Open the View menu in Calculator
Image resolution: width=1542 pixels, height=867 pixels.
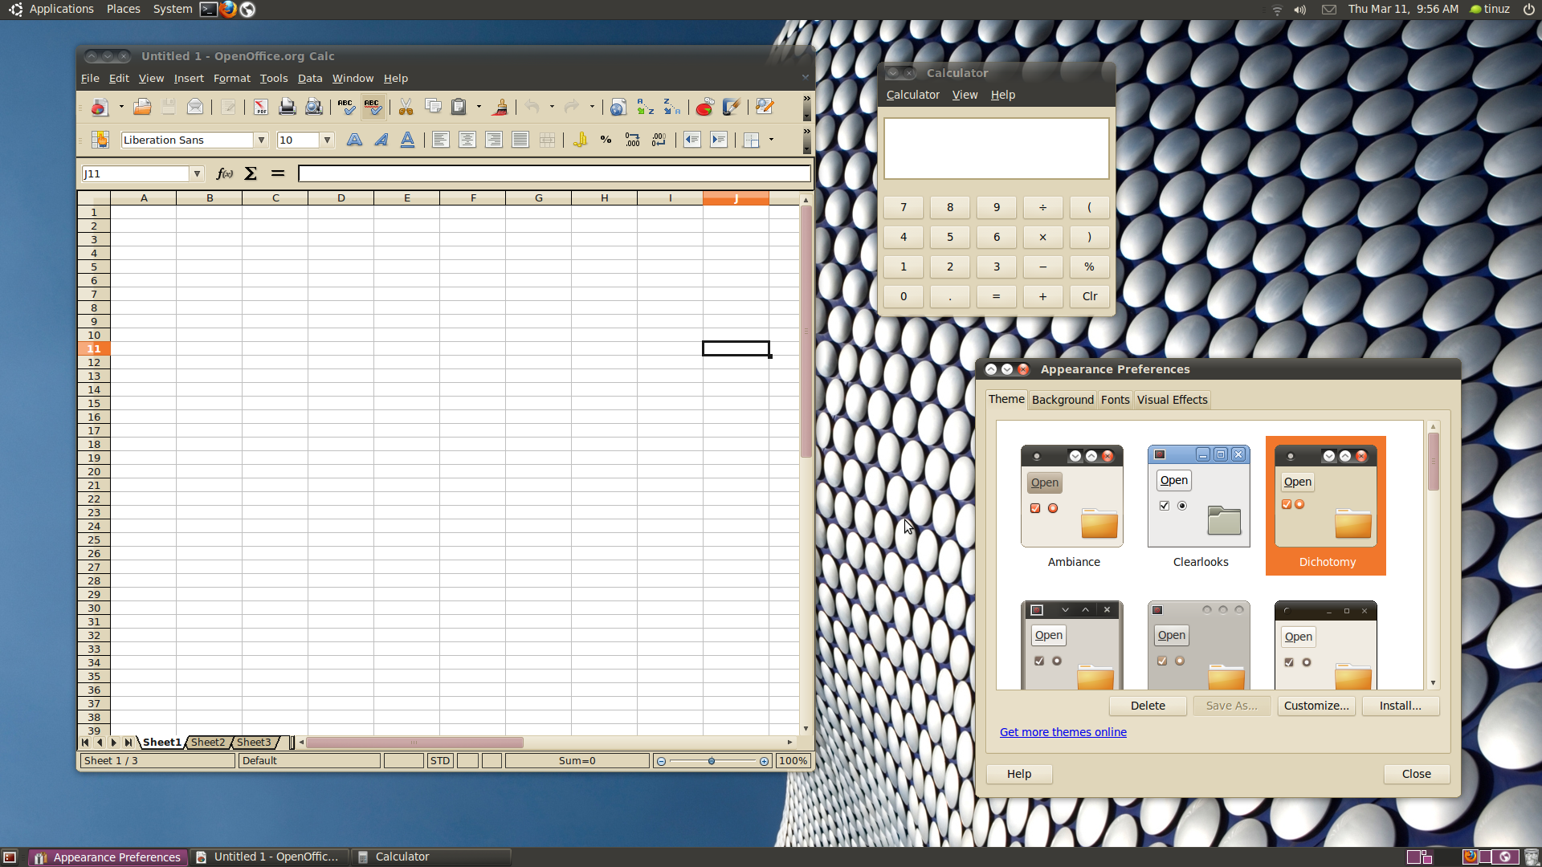[965, 95]
